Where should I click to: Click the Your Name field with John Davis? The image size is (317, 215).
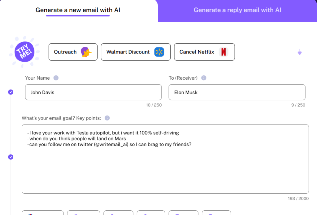pos(93,92)
